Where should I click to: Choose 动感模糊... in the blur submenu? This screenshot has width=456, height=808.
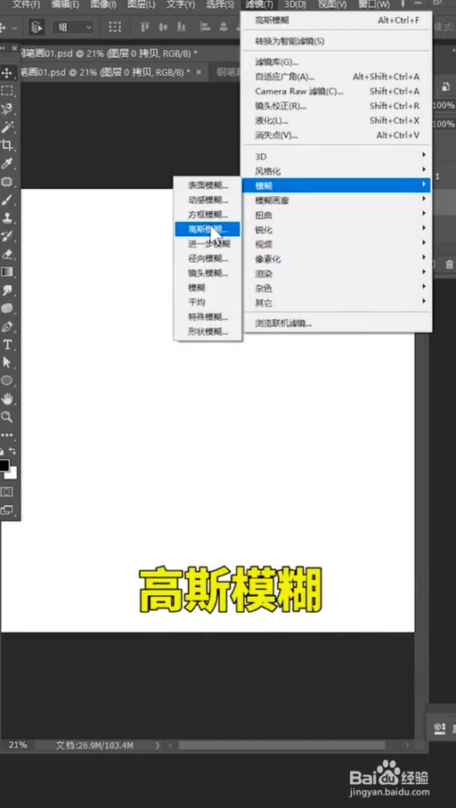208,200
